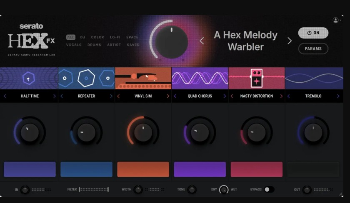Toggle the Half Time effect pad

click(x=30, y=170)
